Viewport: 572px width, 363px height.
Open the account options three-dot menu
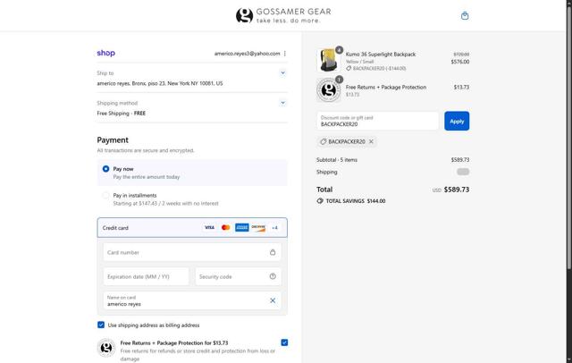pos(284,54)
